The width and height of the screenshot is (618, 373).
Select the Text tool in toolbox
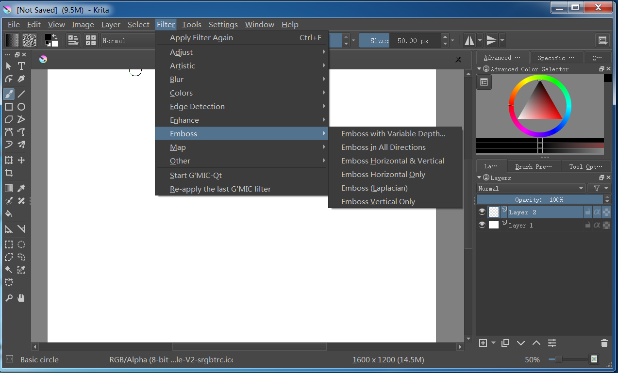(21, 66)
